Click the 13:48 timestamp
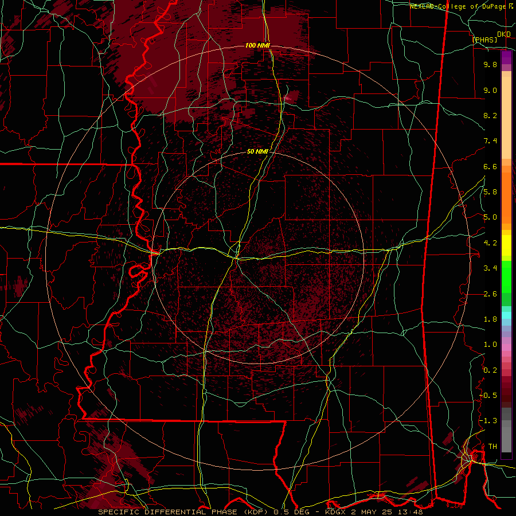The width and height of the screenshot is (516, 516). (410, 512)
